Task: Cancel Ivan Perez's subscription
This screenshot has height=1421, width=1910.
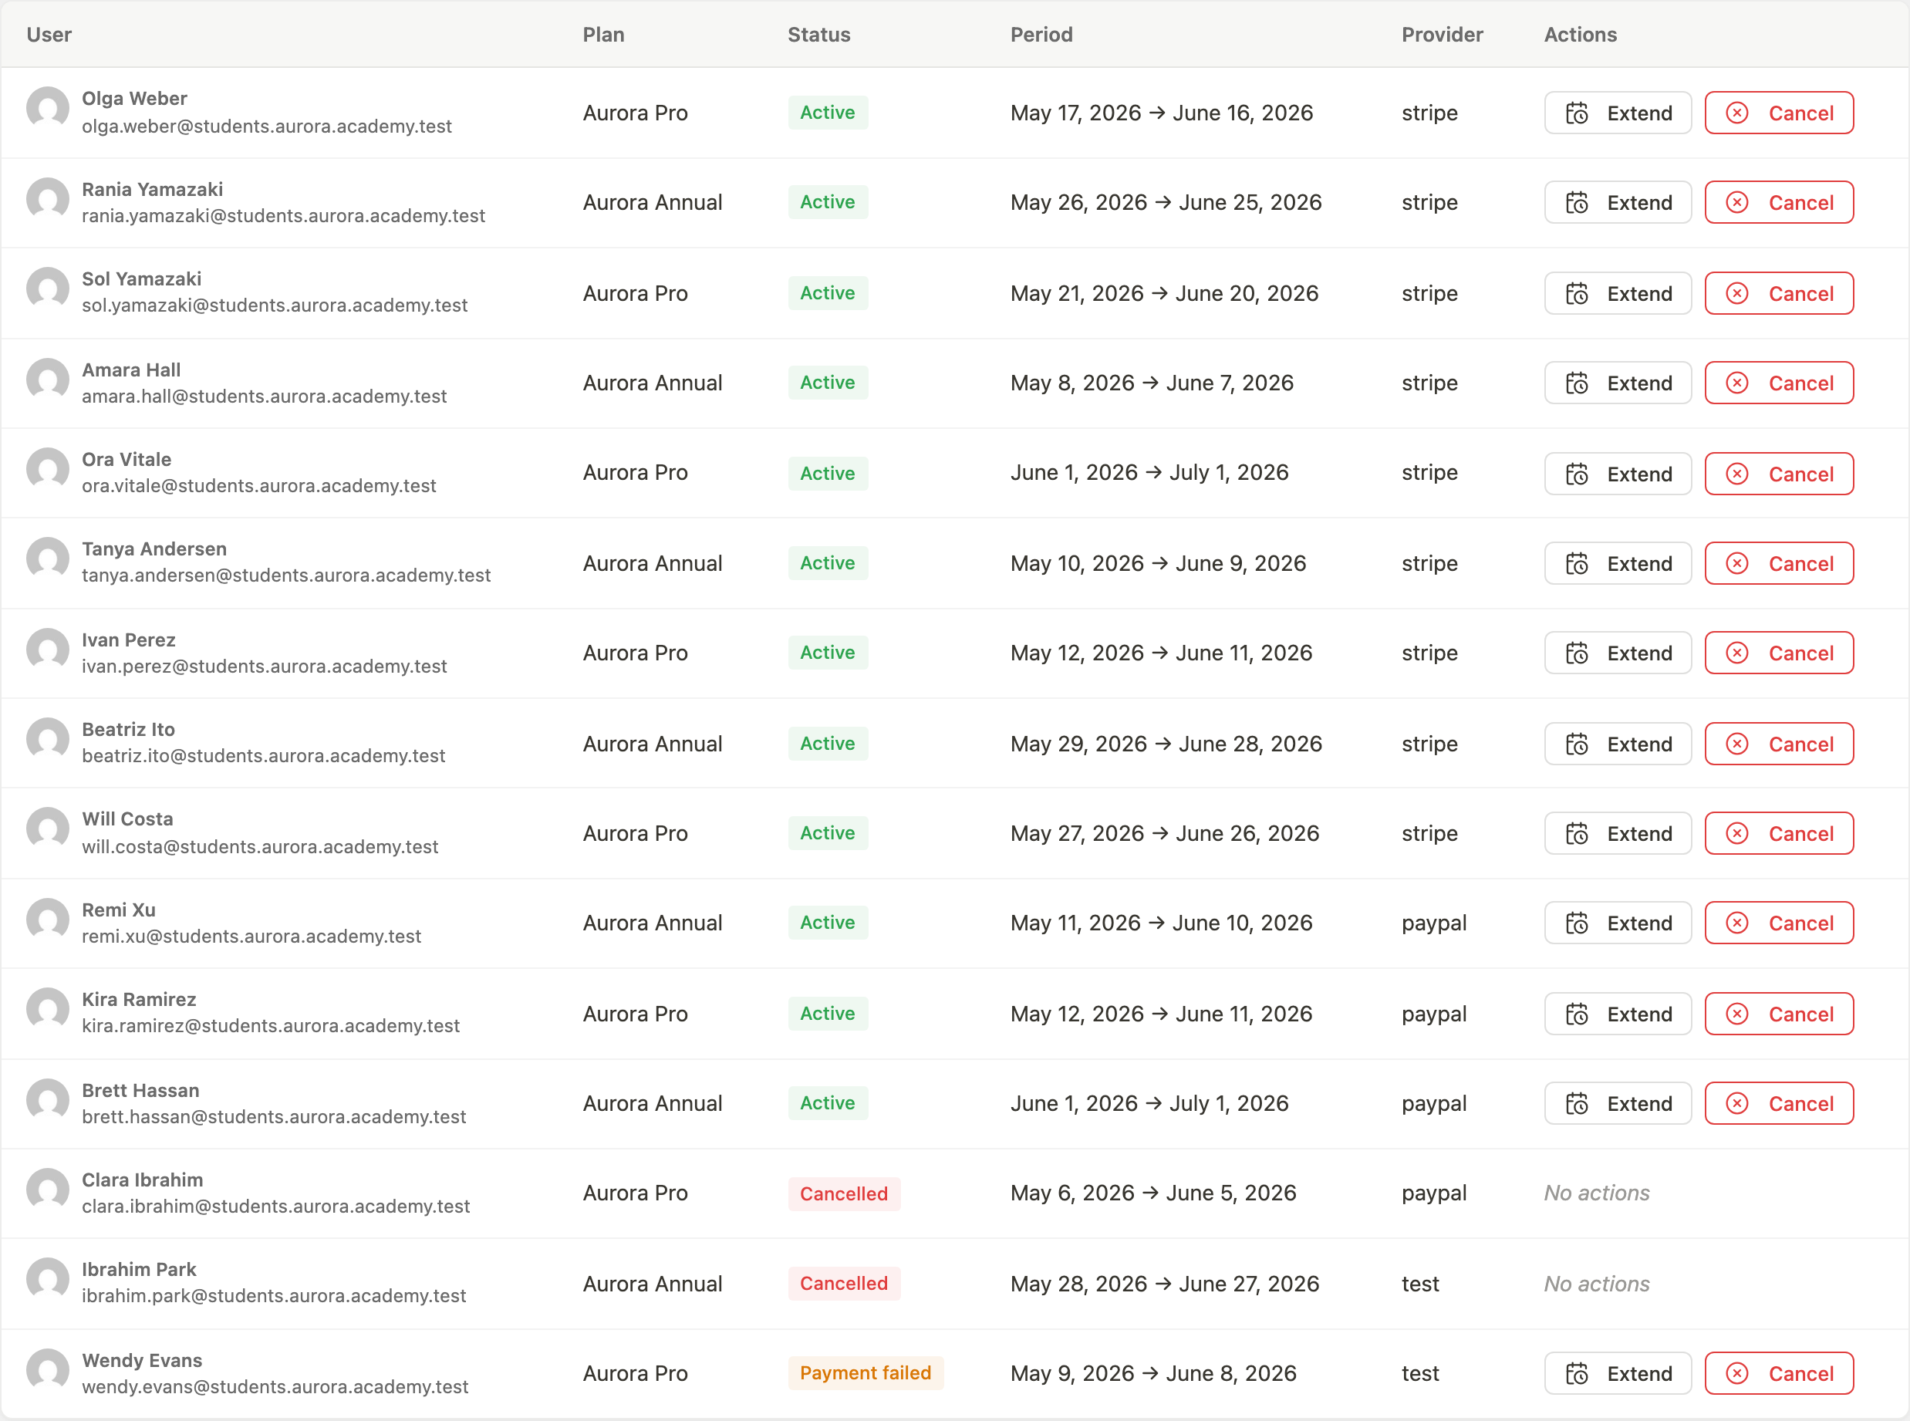Action: (1778, 653)
